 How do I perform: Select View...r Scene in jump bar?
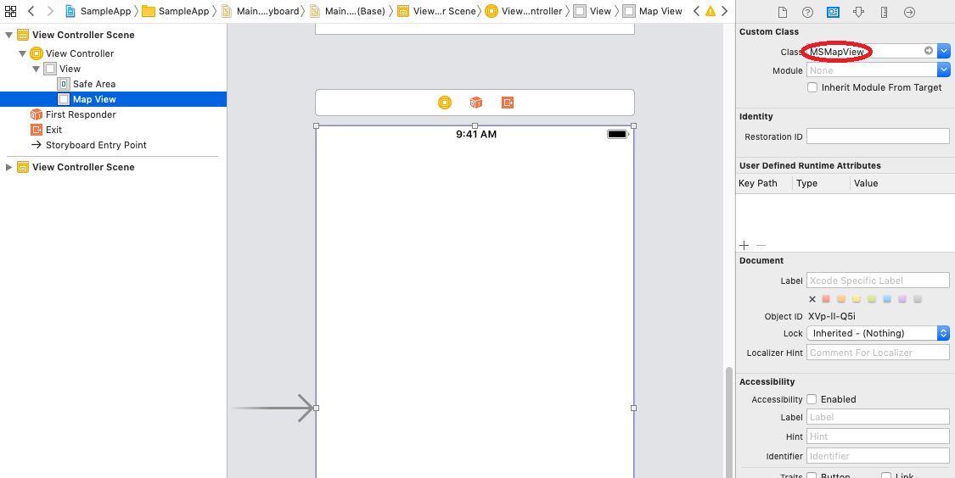pyautogui.click(x=436, y=11)
